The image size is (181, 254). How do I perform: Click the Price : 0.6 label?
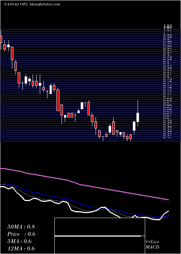[x=21, y=234]
